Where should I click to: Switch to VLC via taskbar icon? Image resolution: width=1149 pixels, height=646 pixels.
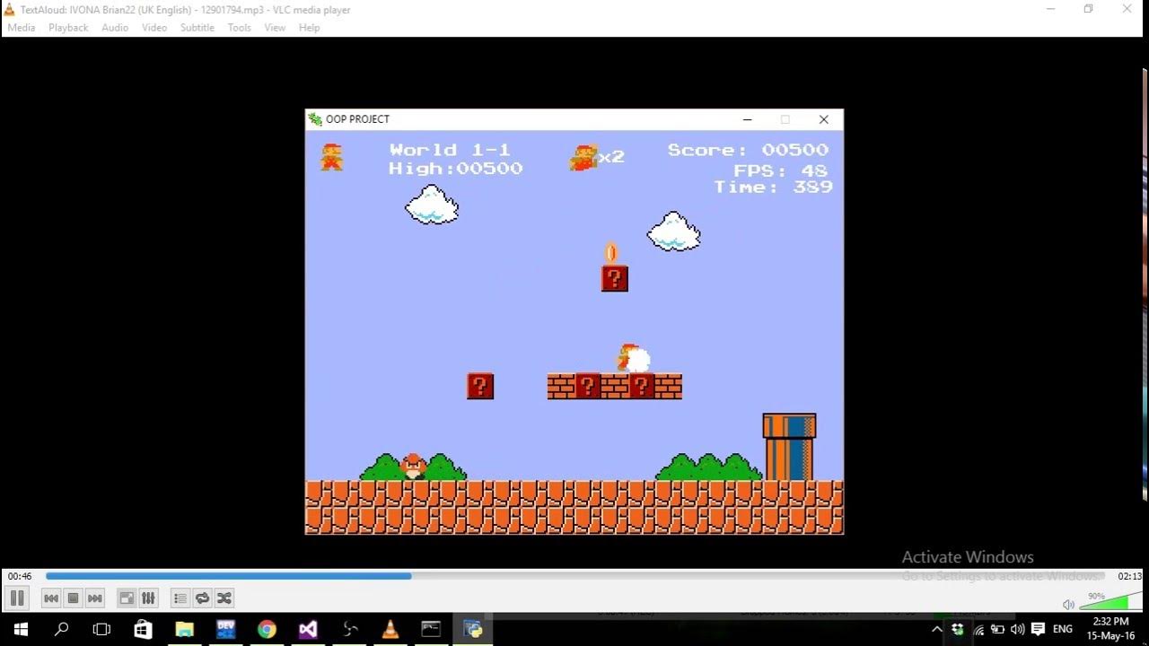(390, 629)
